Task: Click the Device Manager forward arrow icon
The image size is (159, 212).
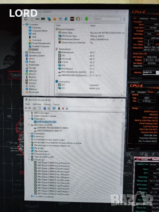Action: click(30, 108)
